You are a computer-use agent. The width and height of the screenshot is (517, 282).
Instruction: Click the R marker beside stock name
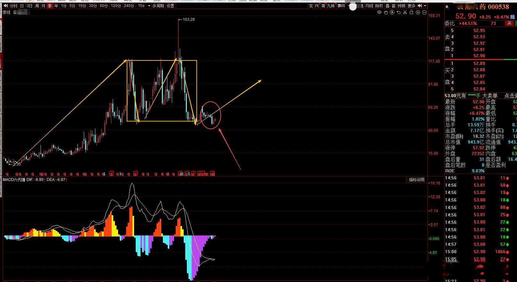(447, 7)
